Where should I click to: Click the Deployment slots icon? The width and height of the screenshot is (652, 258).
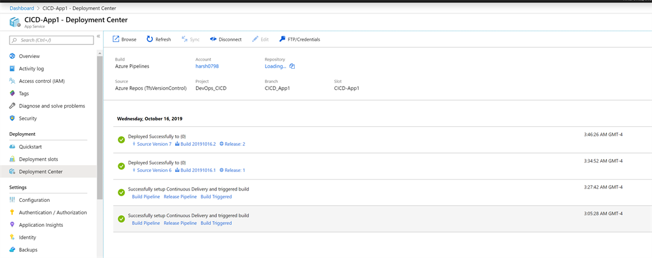pyautogui.click(x=12, y=159)
